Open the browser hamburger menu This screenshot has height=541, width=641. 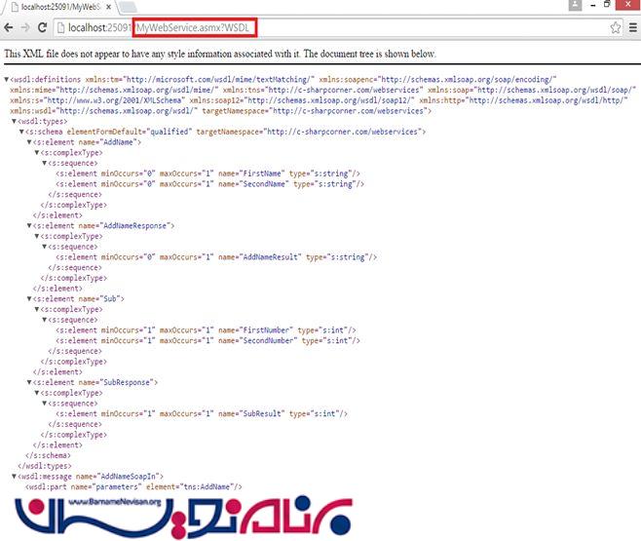tap(633, 28)
